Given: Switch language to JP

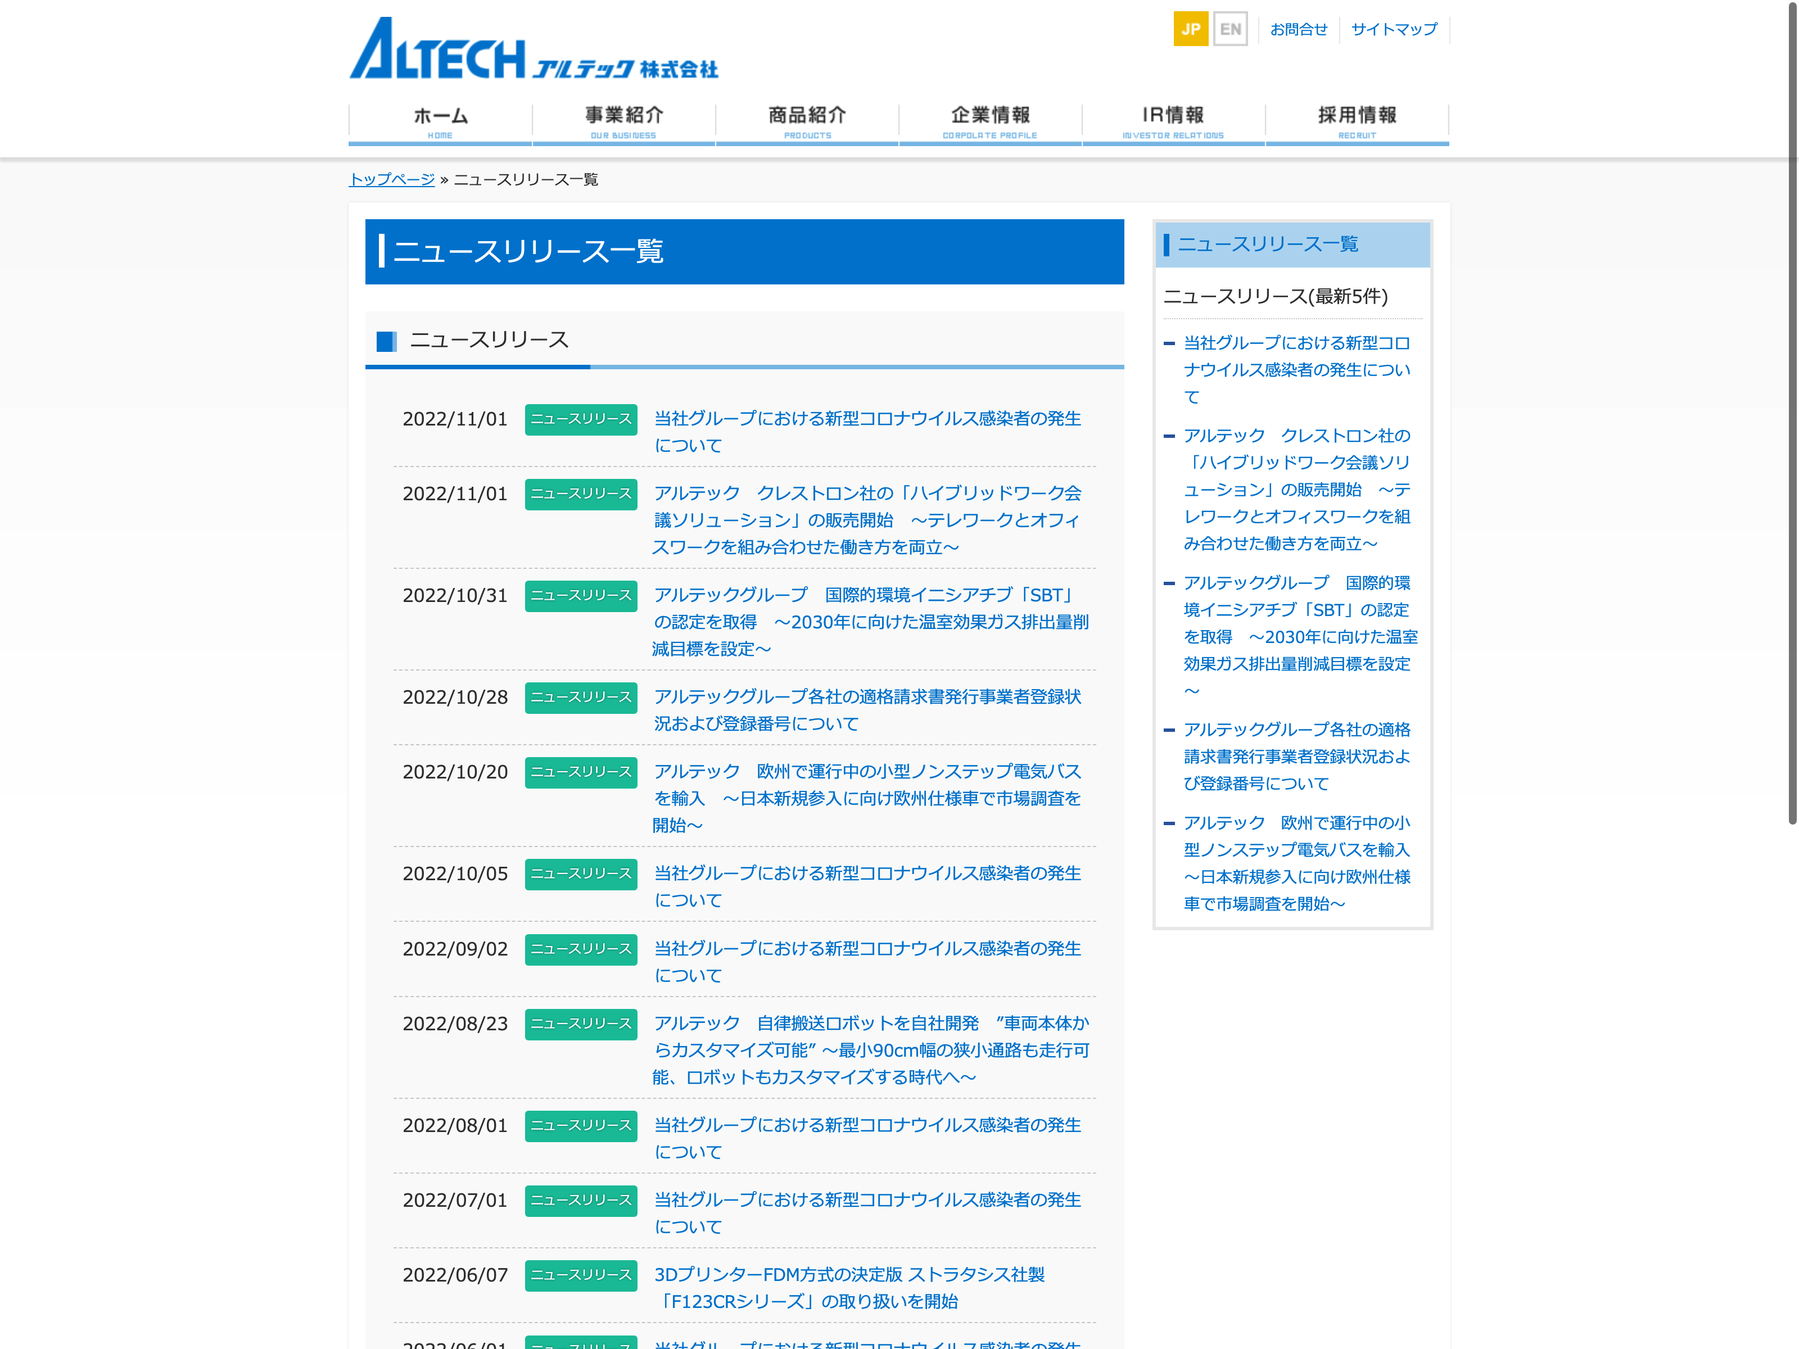Looking at the screenshot, I should click(1190, 29).
